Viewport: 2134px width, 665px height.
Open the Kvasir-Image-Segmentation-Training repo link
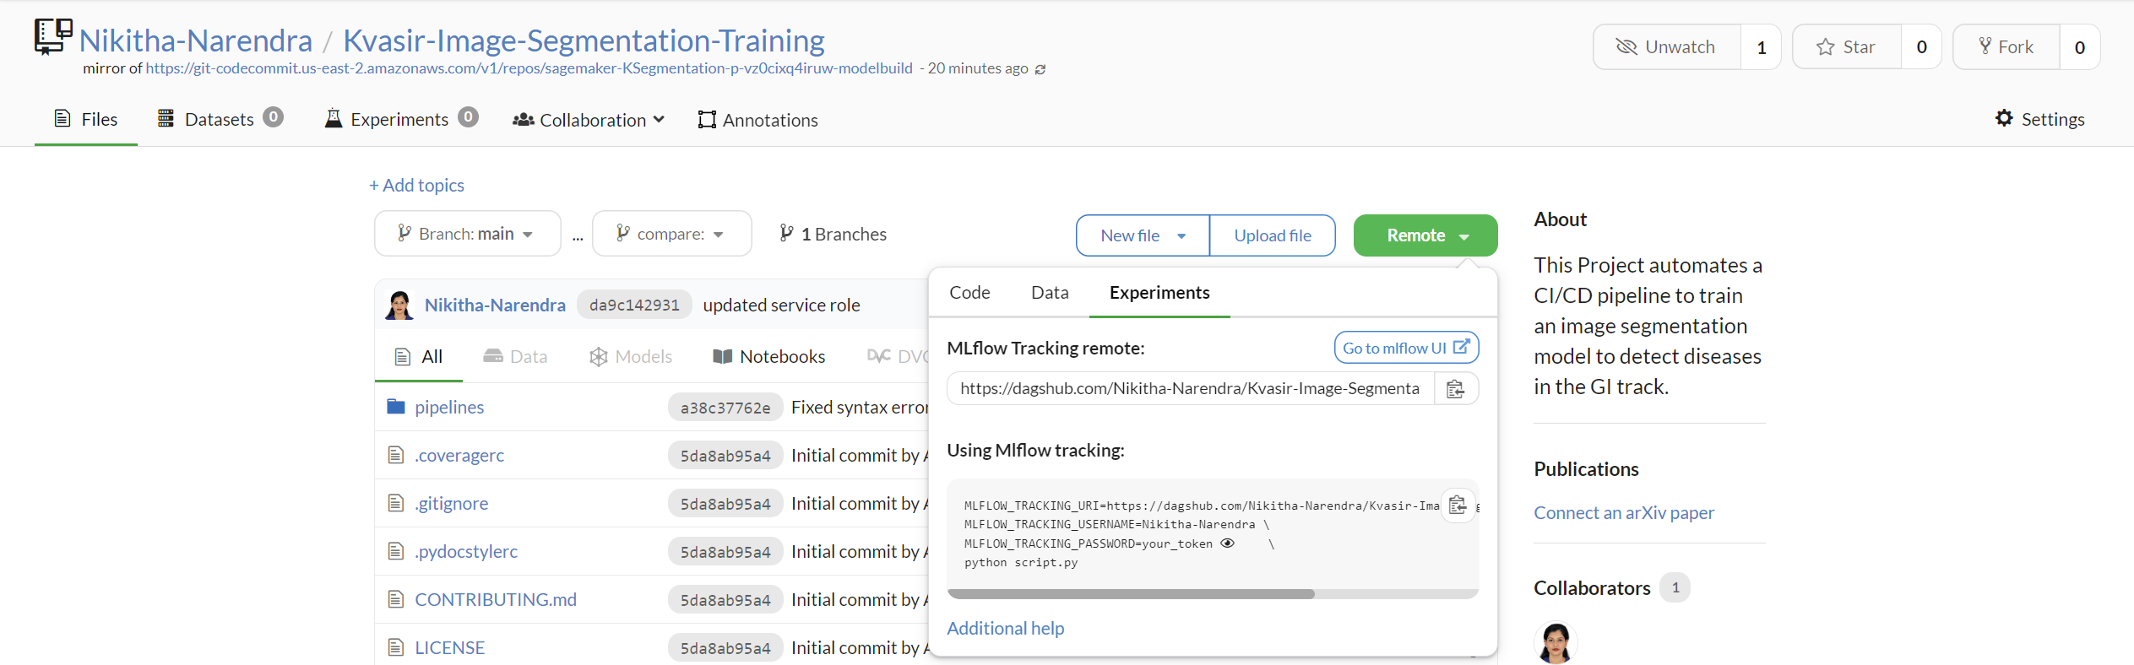(x=584, y=41)
